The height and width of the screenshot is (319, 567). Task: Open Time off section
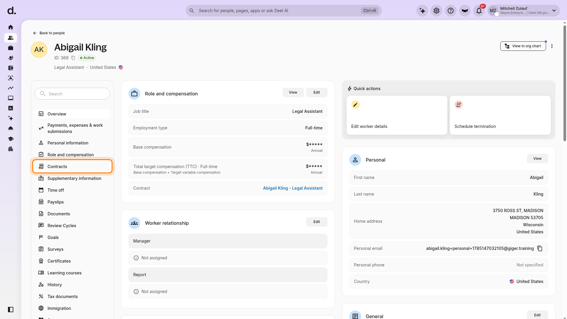tap(72, 190)
